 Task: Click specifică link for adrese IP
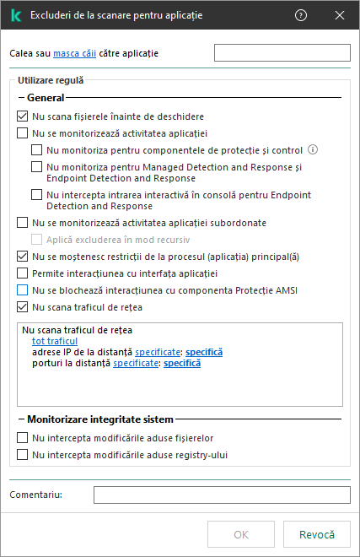click(204, 352)
